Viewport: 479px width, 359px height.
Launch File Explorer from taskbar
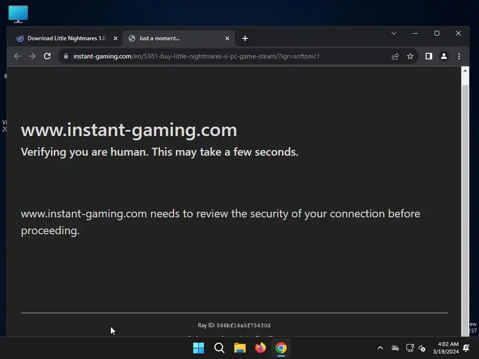coord(240,348)
